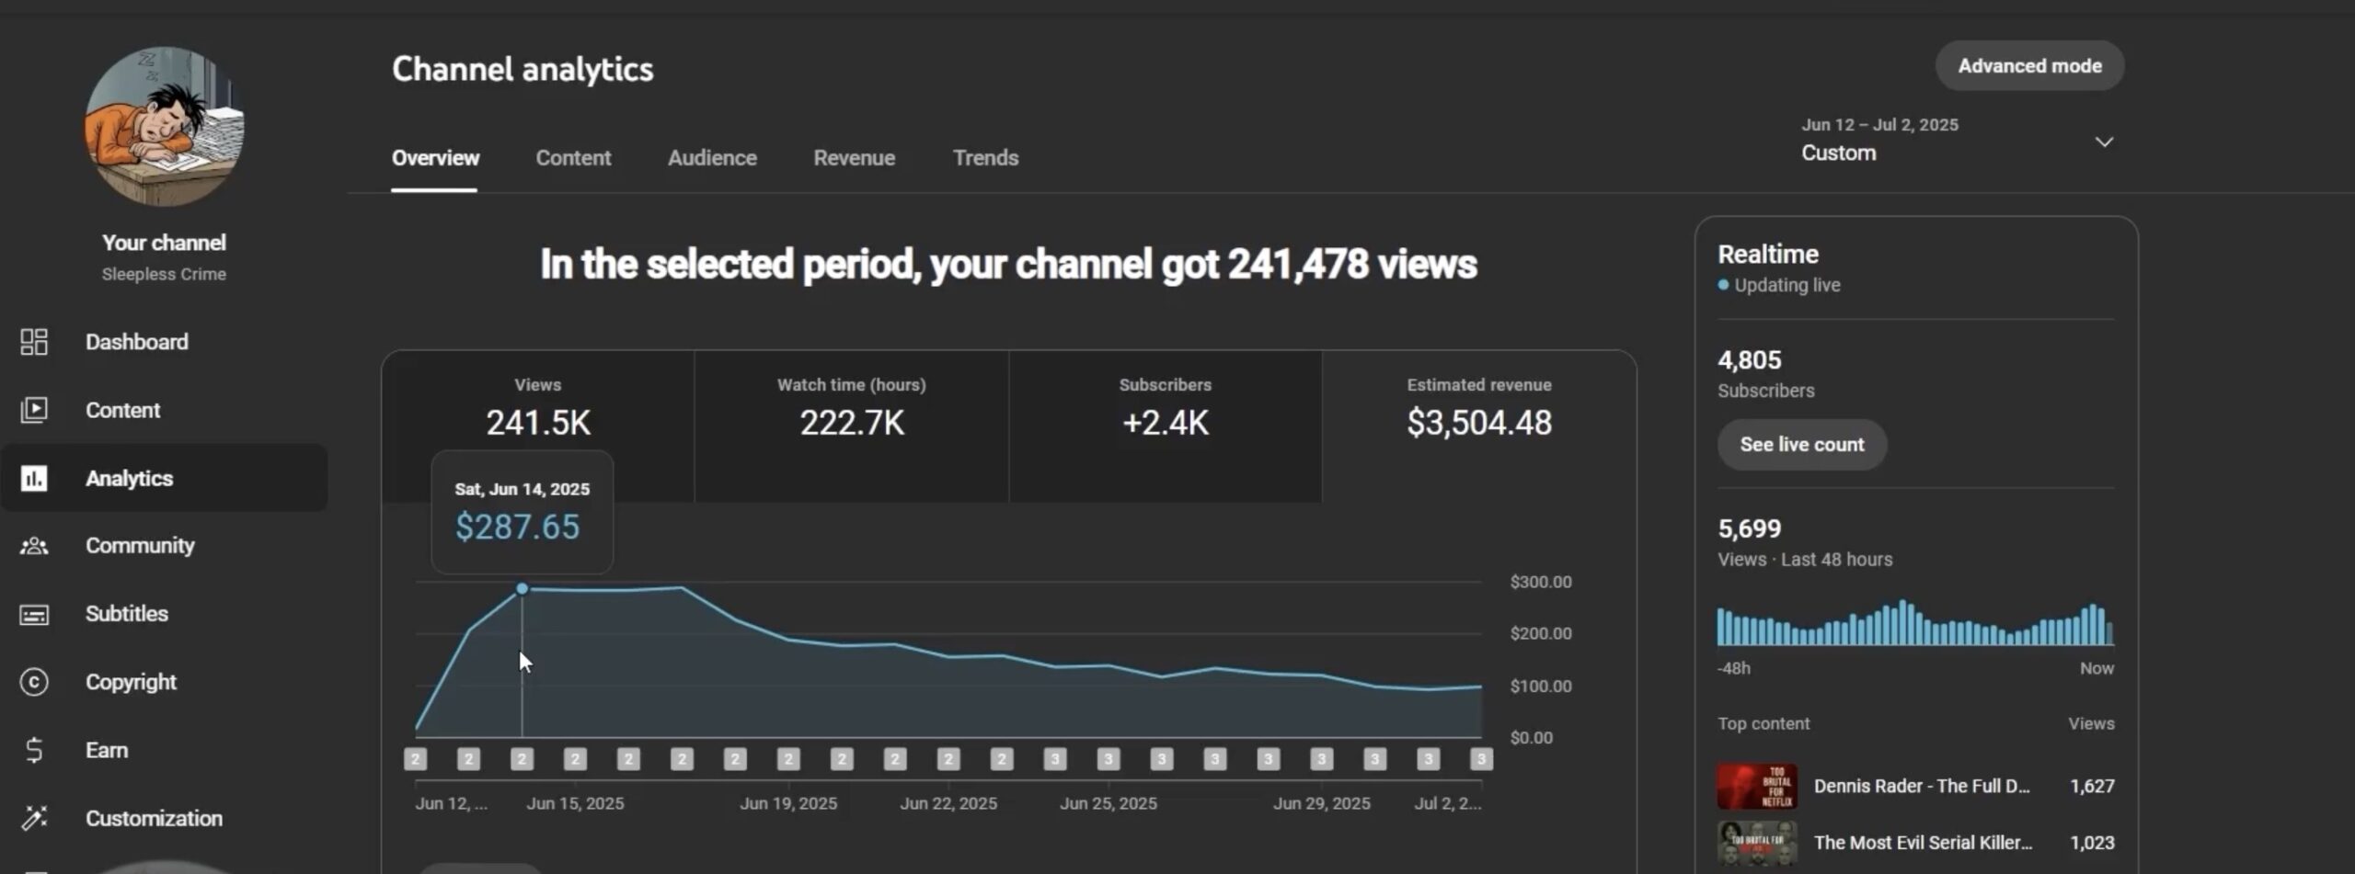Open the Copyright circle icon
Viewport: 2355px width, 874px height.
point(34,682)
